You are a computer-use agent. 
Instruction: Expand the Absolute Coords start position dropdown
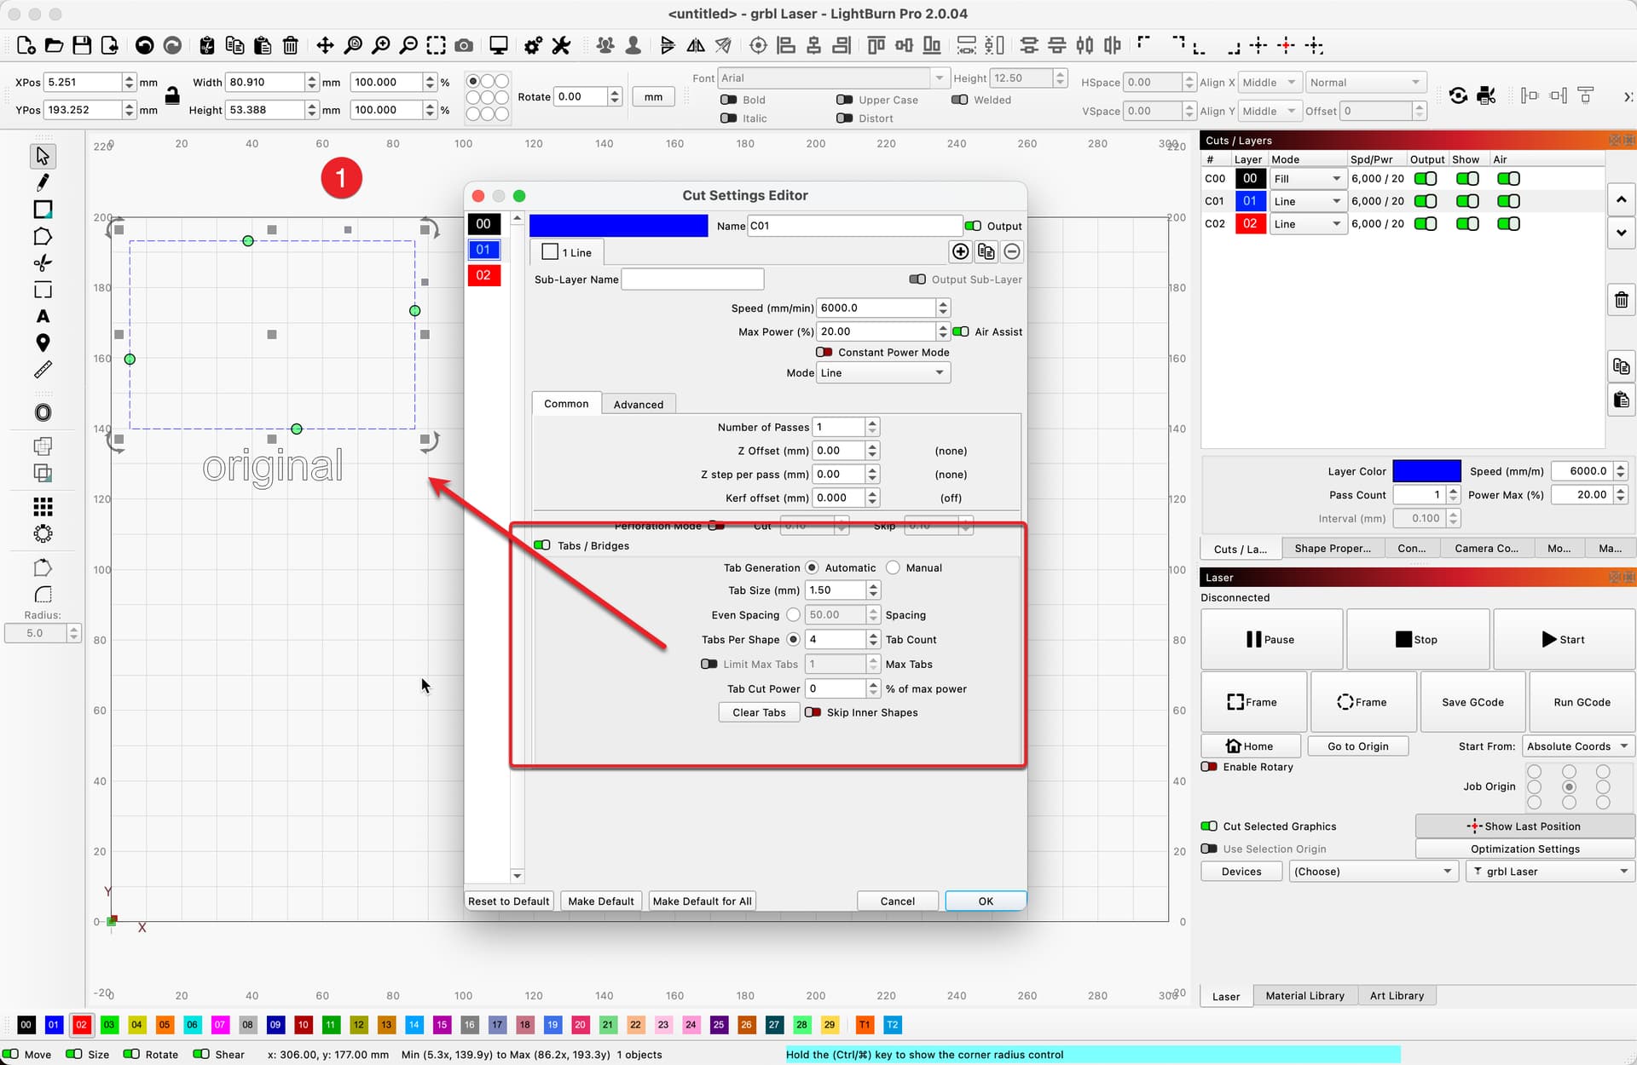(x=1577, y=745)
